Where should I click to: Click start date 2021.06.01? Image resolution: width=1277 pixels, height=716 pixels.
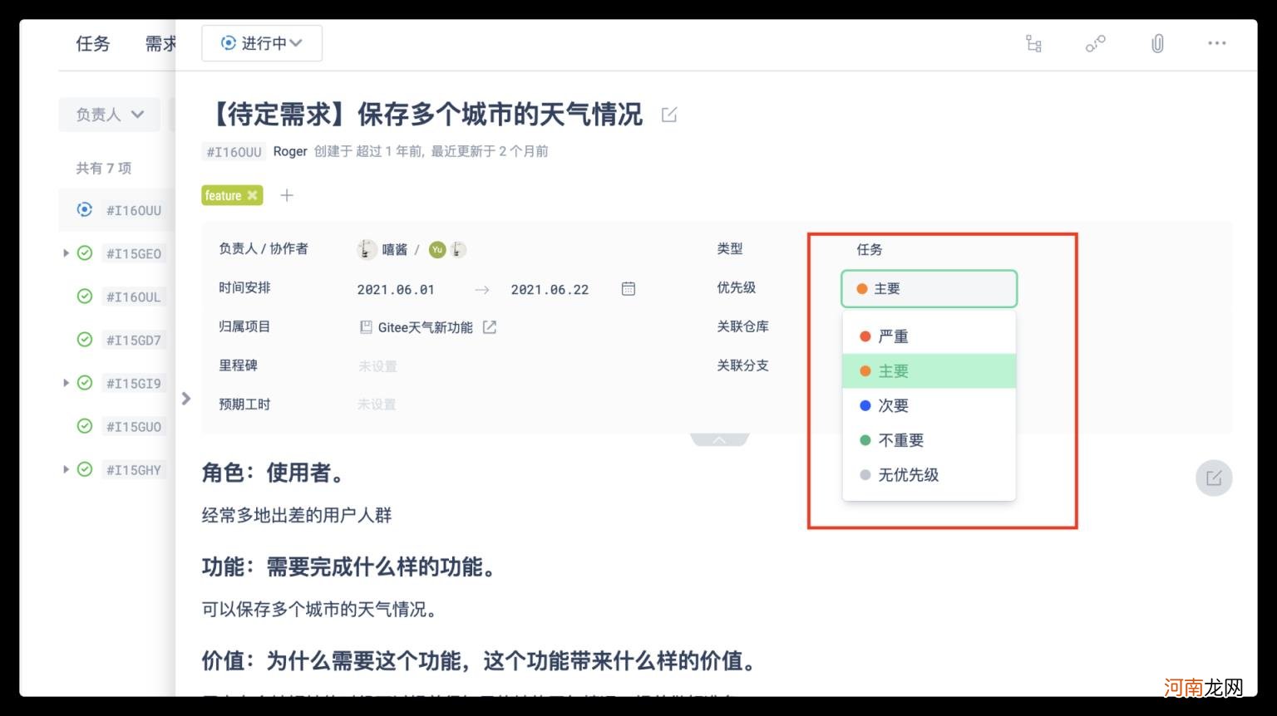click(x=396, y=289)
